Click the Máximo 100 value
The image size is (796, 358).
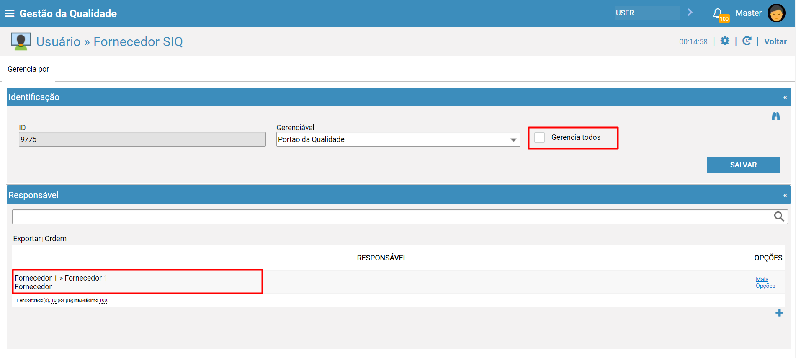click(x=103, y=301)
